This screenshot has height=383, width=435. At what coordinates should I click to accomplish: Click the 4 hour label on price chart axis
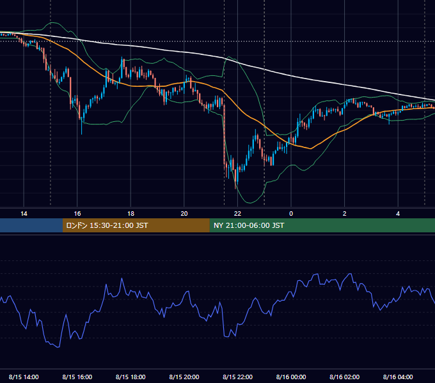click(398, 214)
